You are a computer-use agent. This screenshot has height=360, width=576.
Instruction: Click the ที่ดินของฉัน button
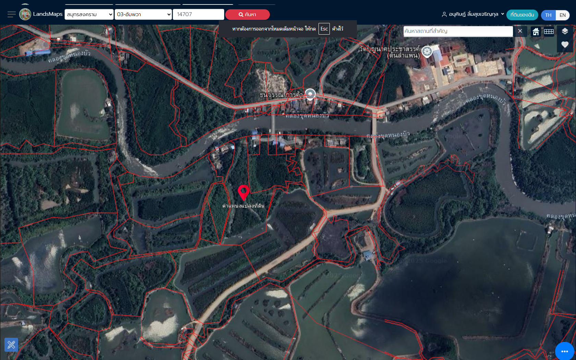coord(522,15)
